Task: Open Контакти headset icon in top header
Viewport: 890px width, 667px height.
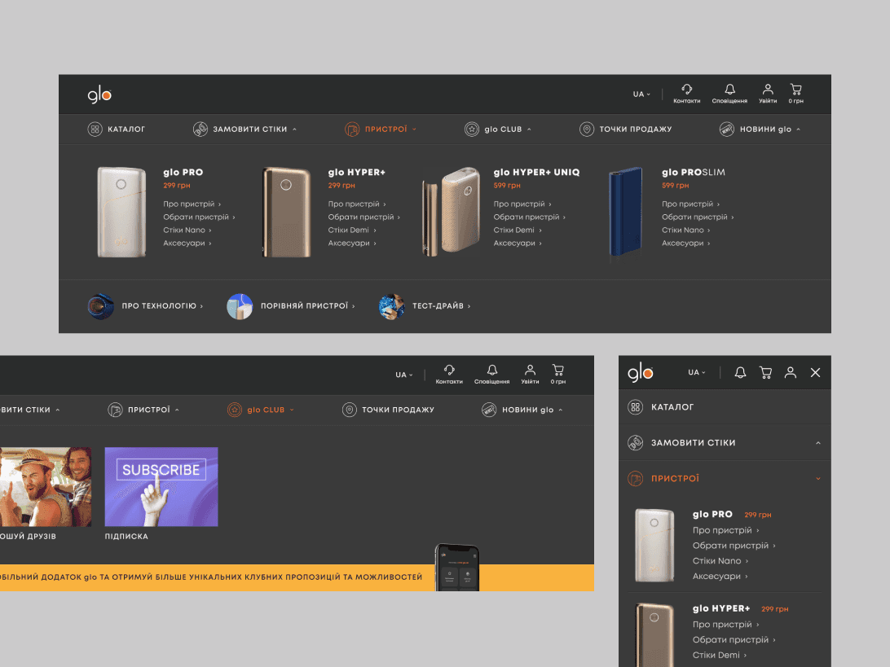Action: click(x=687, y=89)
